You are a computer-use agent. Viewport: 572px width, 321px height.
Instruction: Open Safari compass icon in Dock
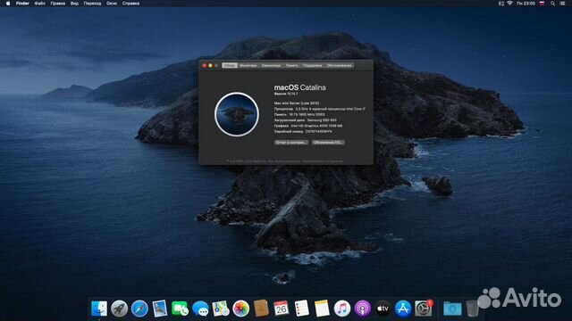139,309
